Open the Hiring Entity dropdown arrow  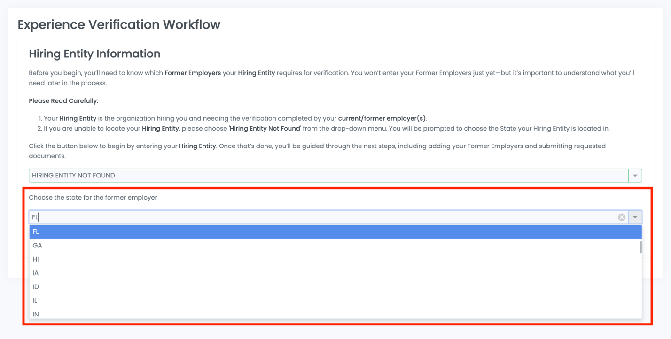(x=635, y=176)
